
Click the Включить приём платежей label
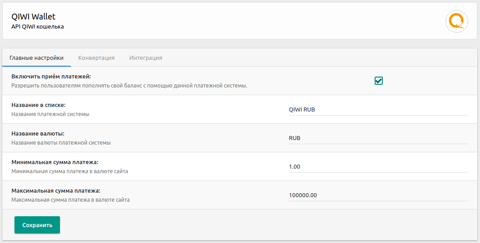click(x=51, y=76)
